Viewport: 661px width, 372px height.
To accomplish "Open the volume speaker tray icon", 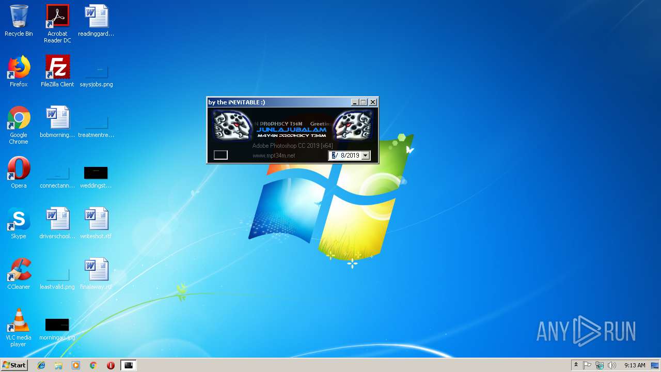I will [612, 365].
